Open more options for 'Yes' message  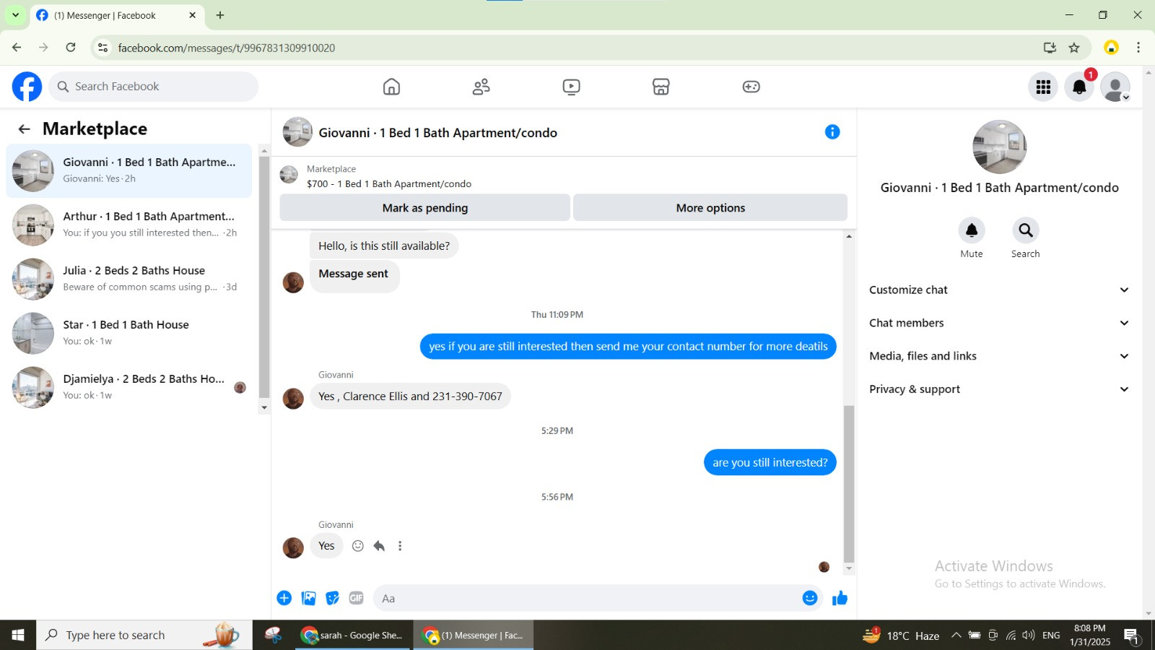(x=400, y=546)
